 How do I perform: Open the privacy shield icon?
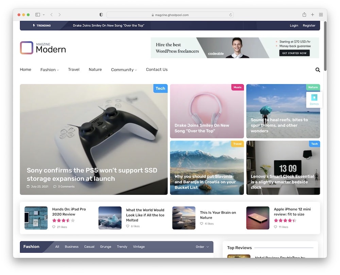click(x=101, y=15)
